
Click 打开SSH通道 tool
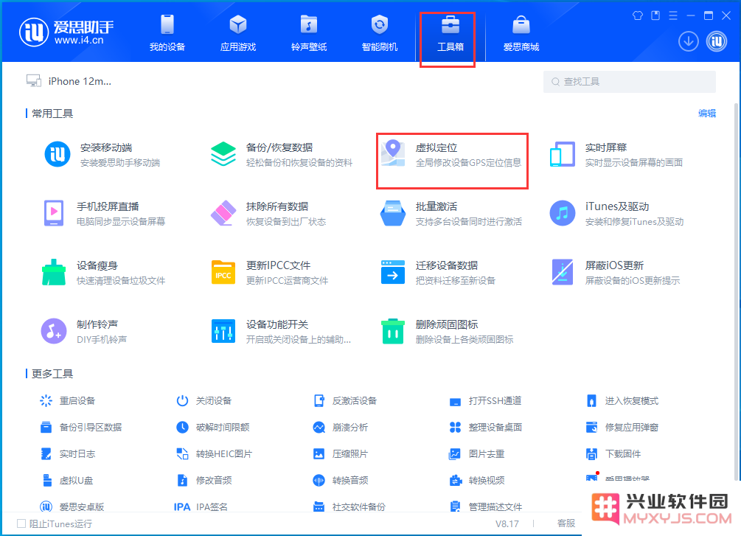click(x=486, y=401)
